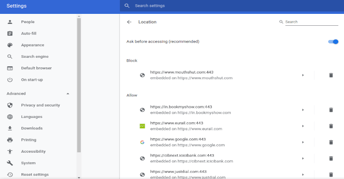
Task: Expand details arrow for eurail.com
Action: click(x=303, y=126)
